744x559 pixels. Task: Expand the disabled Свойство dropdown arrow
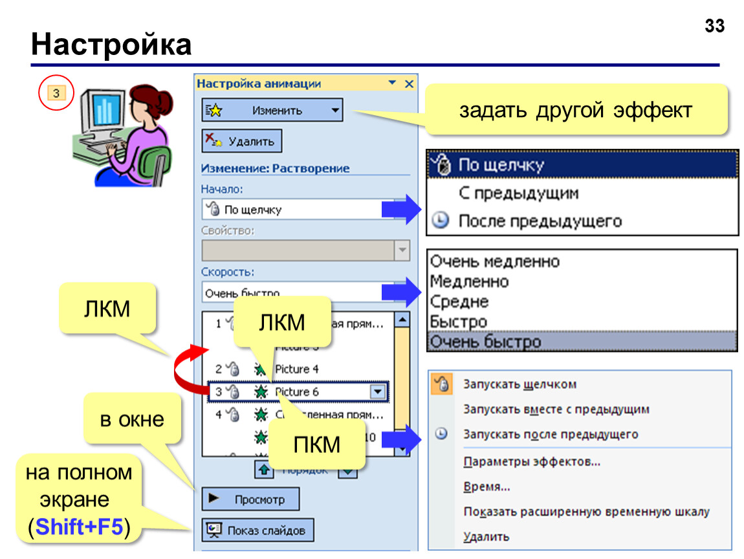pos(402,250)
